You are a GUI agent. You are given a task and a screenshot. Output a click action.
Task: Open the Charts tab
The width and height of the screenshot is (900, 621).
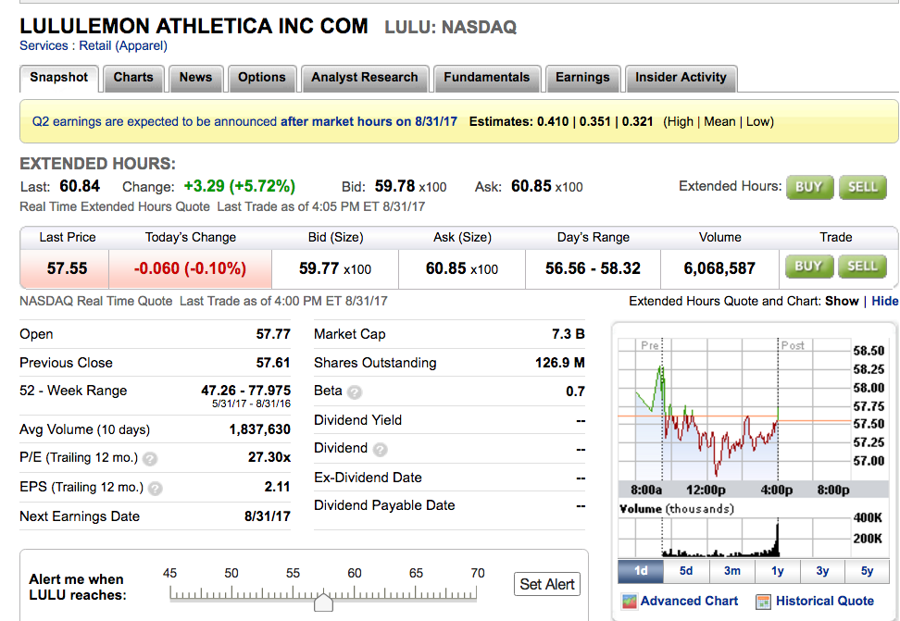point(133,78)
